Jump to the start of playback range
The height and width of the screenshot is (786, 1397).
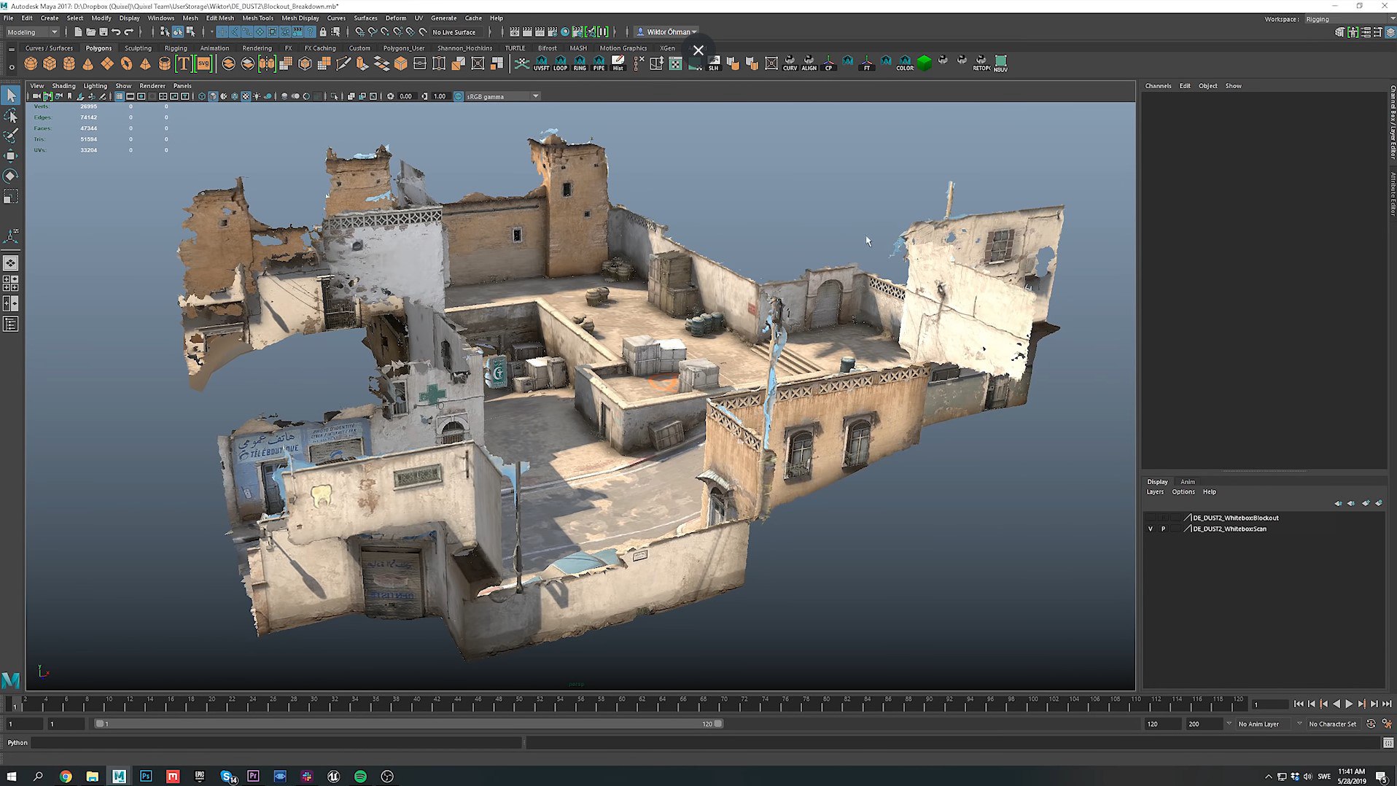pyautogui.click(x=1299, y=704)
